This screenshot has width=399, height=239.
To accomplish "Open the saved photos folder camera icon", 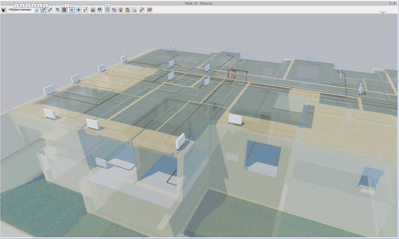I will 128,10.
